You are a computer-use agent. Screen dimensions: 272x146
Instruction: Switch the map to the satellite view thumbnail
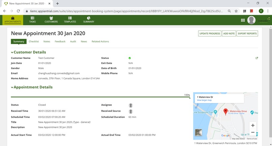(198, 133)
